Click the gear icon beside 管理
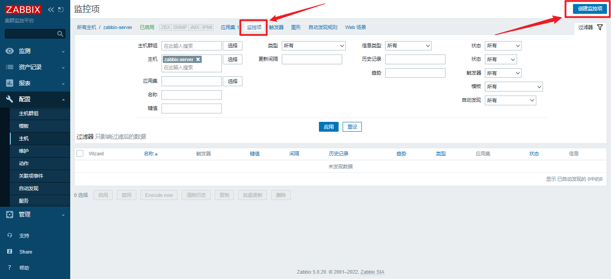This screenshot has width=611, height=279. (x=9, y=215)
